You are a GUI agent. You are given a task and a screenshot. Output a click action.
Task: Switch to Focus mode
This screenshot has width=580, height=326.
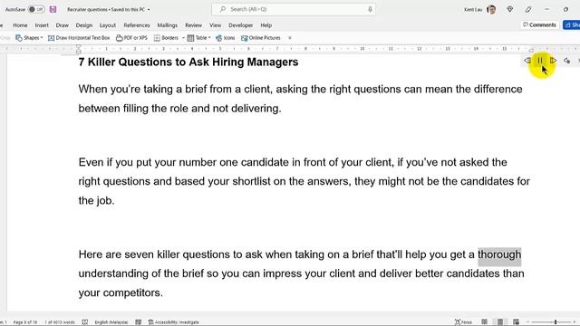coord(463,322)
